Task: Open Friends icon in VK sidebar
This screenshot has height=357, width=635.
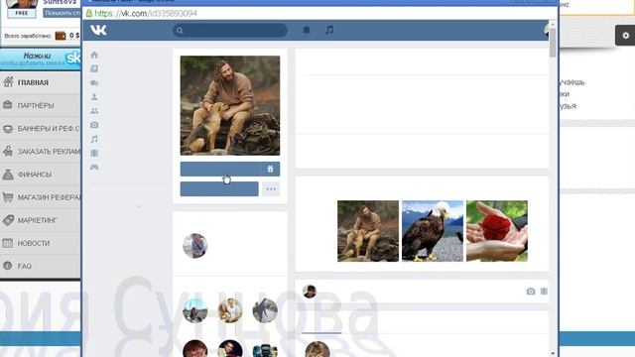Action: pos(94,97)
